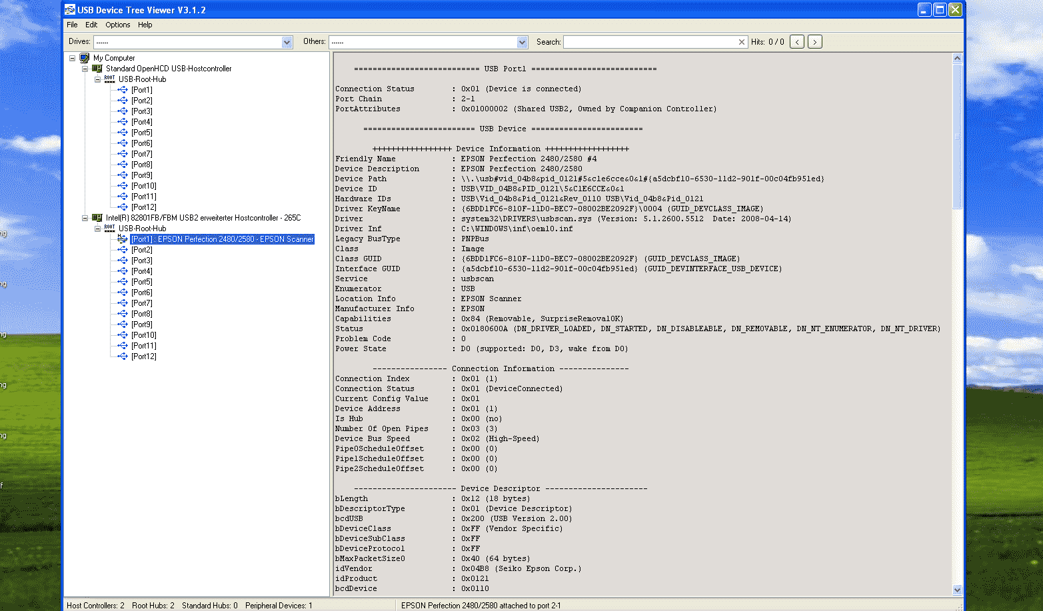
Task: Click the Intel 82801FB/FBM USB2 host controller icon
Action: pos(97,218)
